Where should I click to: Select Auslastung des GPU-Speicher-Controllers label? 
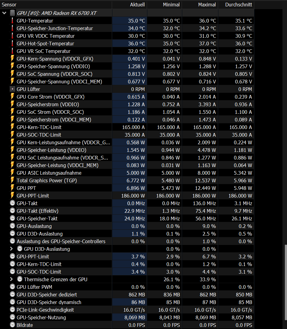(x=61, y=241)
